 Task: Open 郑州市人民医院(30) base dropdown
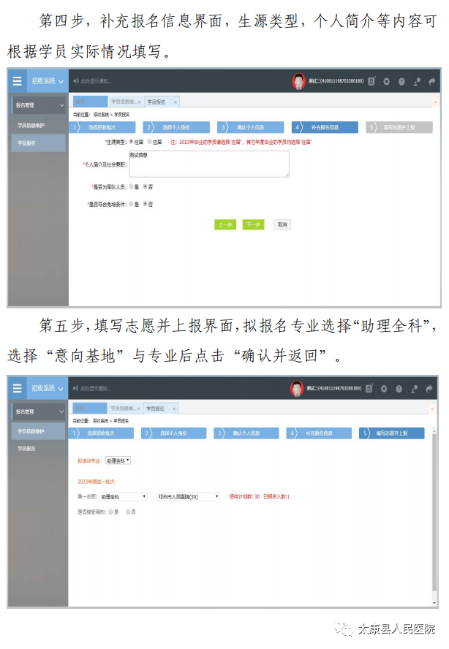click(x=189, y=496)
